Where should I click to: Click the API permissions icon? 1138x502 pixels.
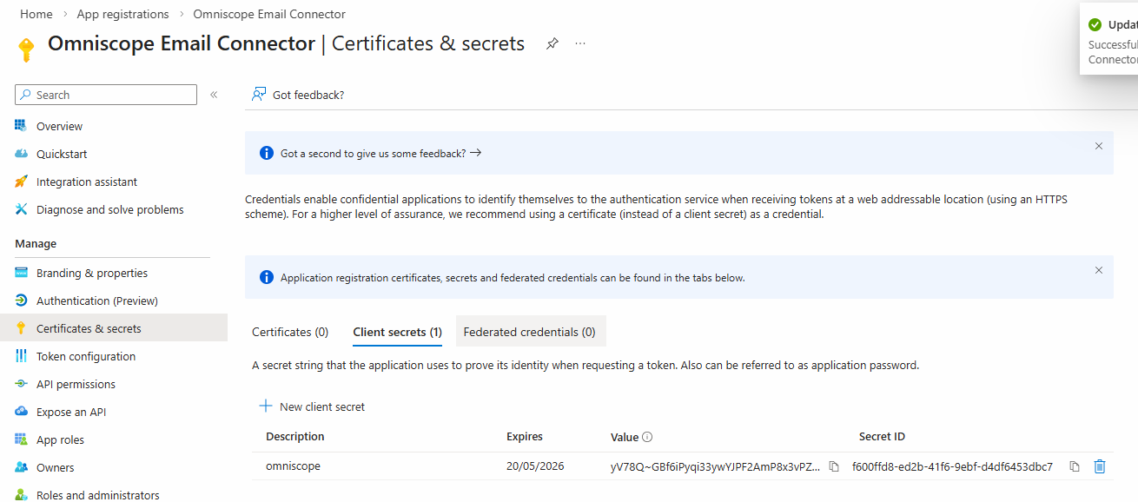tap(22, 384)
